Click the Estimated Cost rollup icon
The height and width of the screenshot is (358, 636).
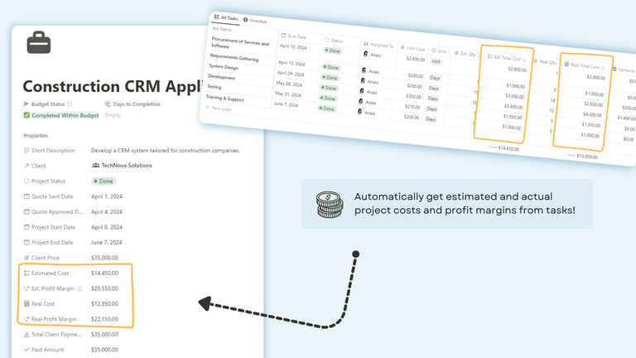point(27,273)
